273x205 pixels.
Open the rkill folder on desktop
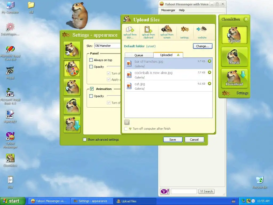pos(31,7)
